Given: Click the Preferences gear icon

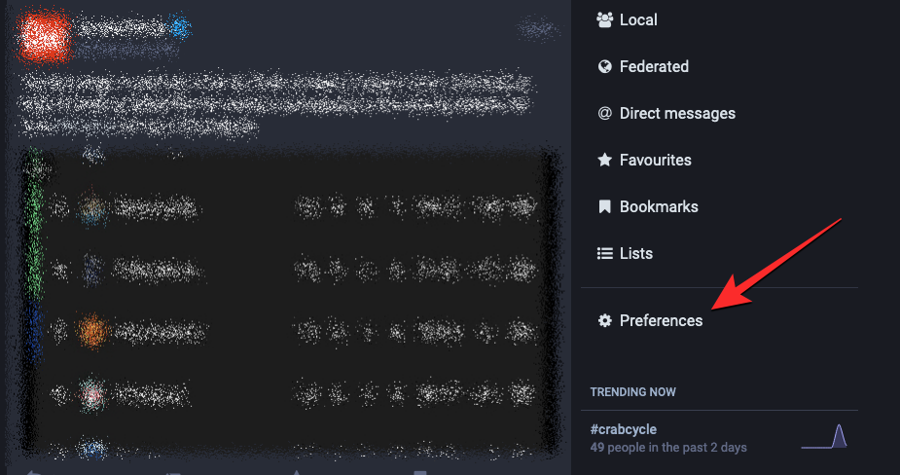Looking at the screenshot, I should click(604, 320).
